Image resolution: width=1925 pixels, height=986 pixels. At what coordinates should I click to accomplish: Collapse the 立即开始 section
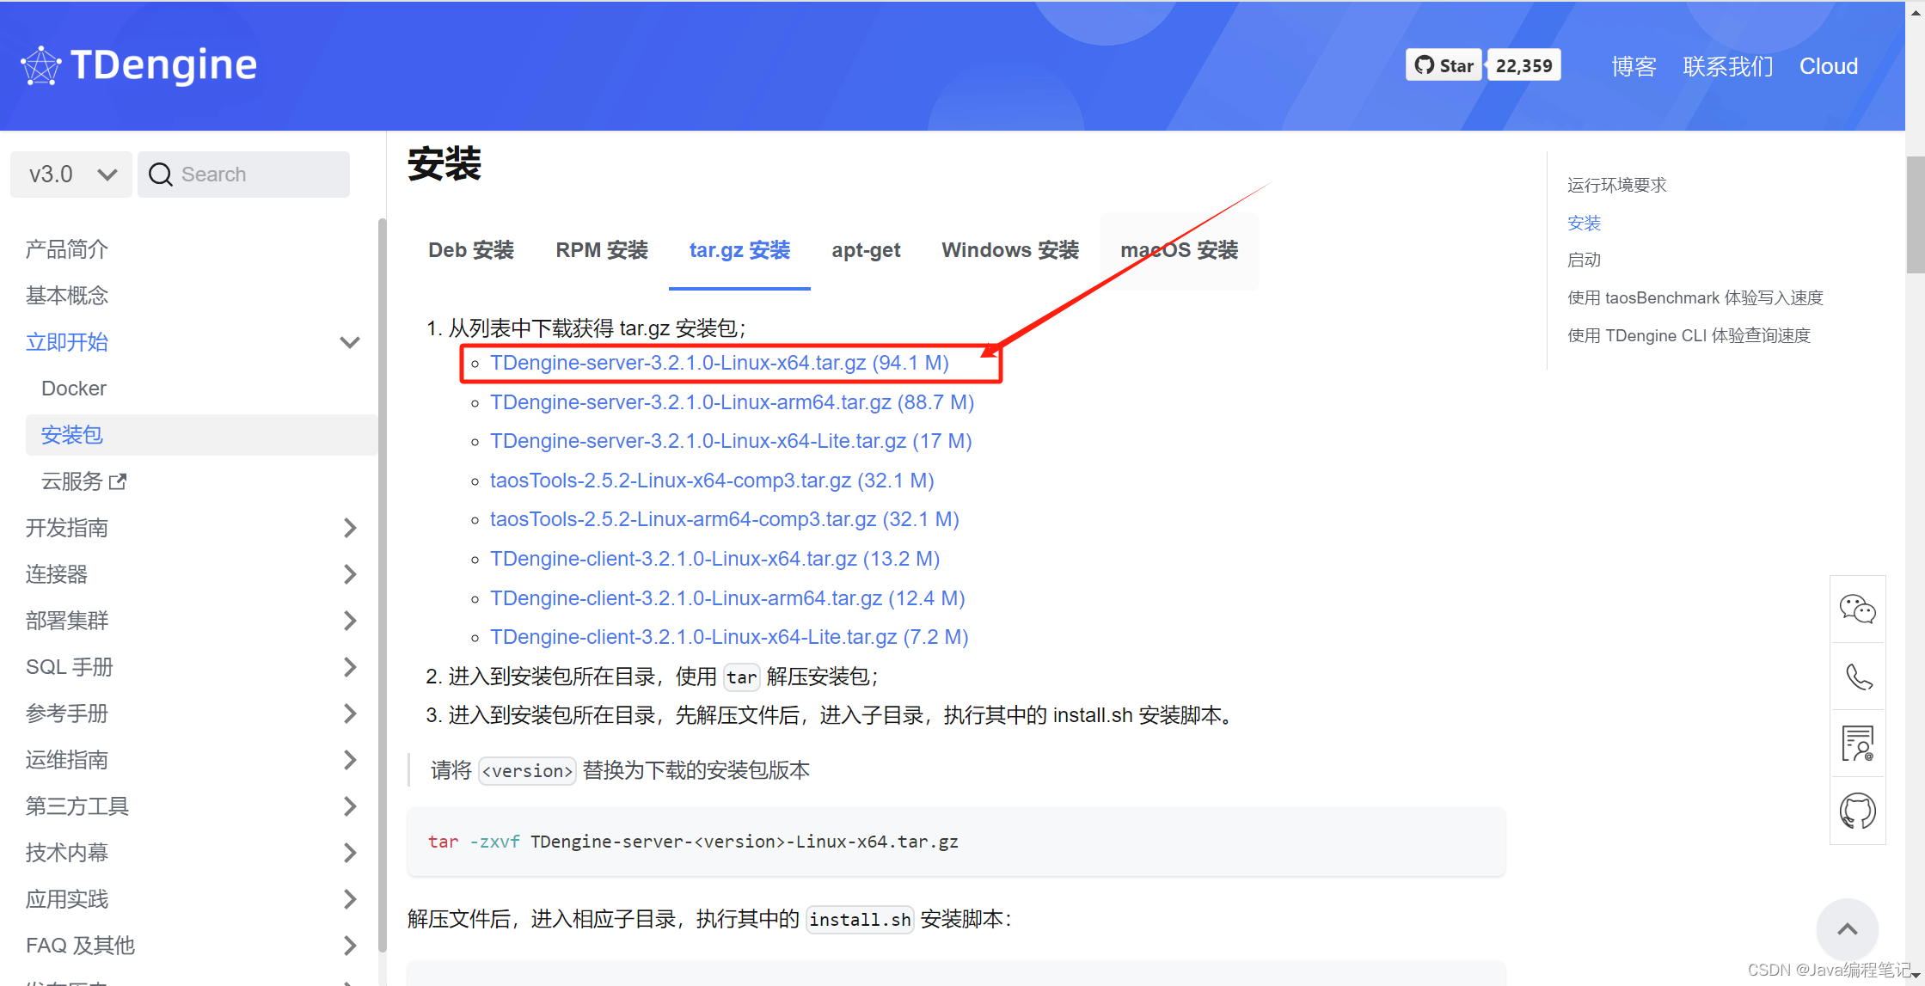[x=349, y=341]
